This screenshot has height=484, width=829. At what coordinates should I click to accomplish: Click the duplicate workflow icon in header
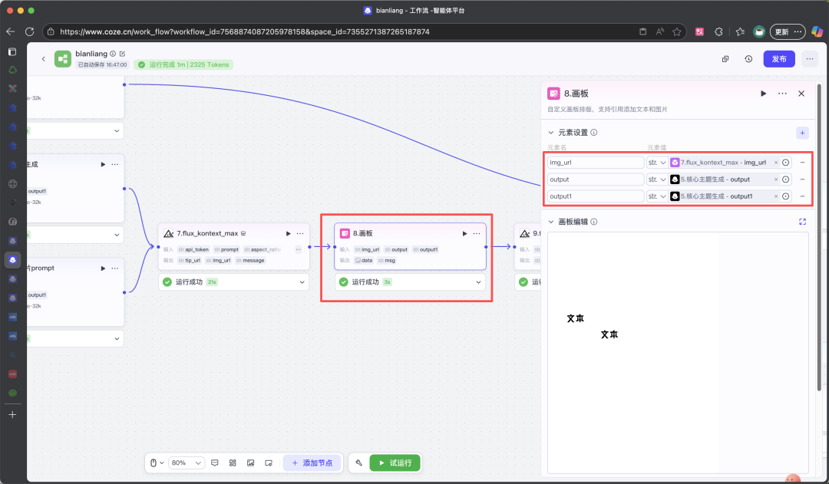[725, 59]
